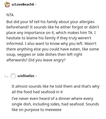Click the line starting "single dish, including sides"
The width and height of the screenshot is (106, 119).
click(55, 104)
